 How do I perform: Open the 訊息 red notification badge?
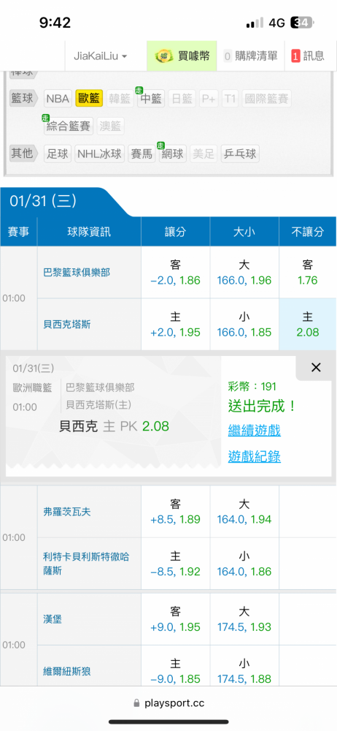coord(295,56)
